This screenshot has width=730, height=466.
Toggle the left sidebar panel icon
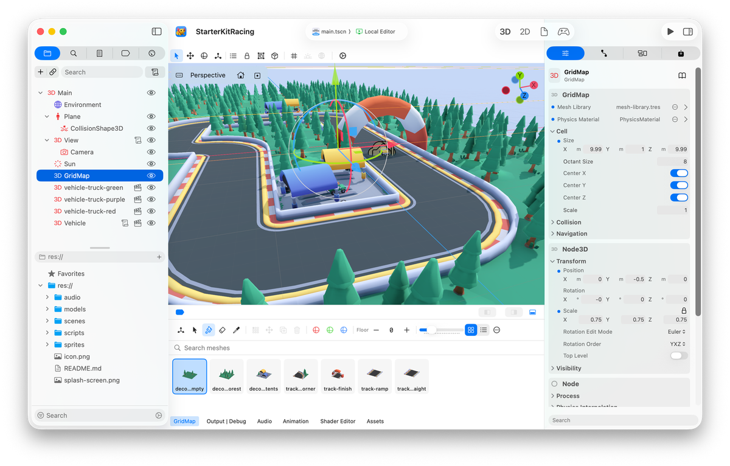pos(156,32)
